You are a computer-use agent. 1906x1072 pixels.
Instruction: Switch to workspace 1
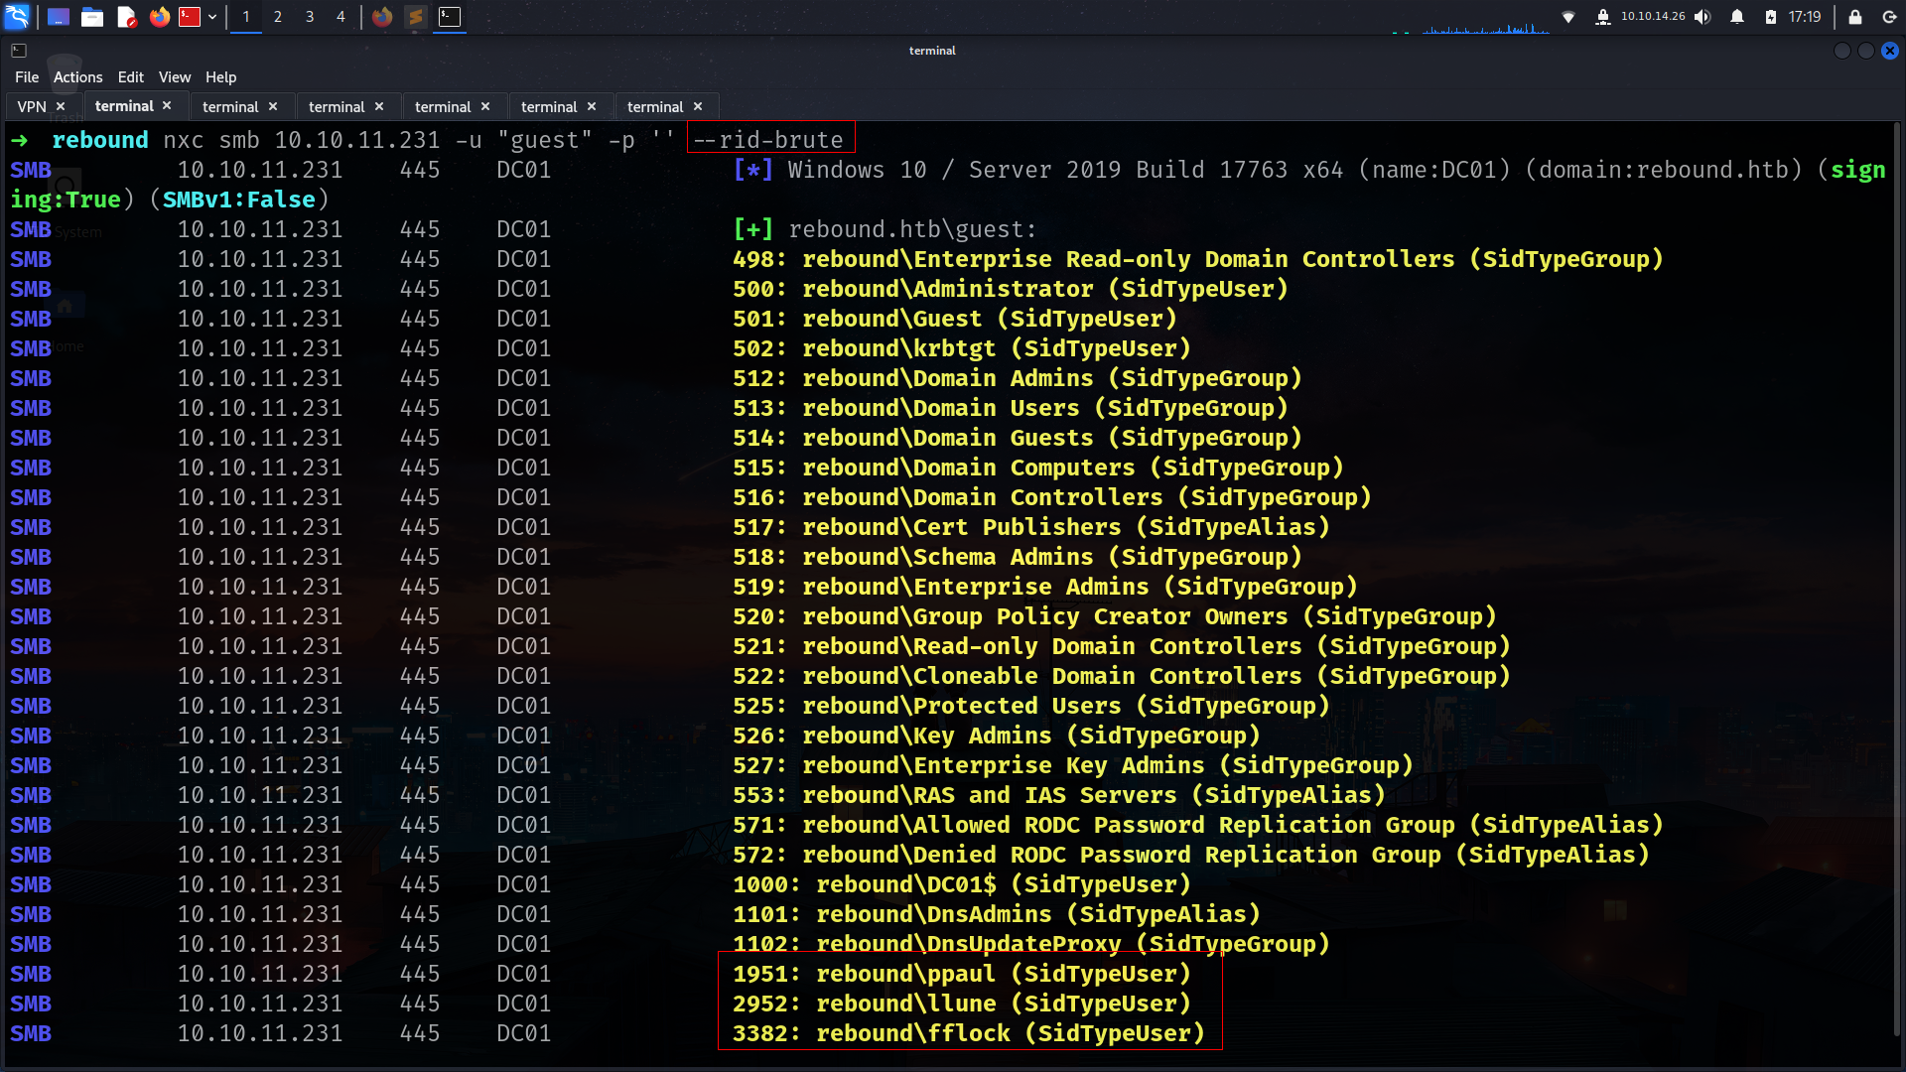coord(246,17)
